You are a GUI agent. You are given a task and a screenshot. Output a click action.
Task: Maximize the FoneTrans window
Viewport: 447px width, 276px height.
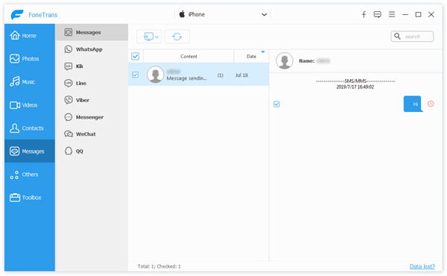pyautogui.click(x=418, y=15)
